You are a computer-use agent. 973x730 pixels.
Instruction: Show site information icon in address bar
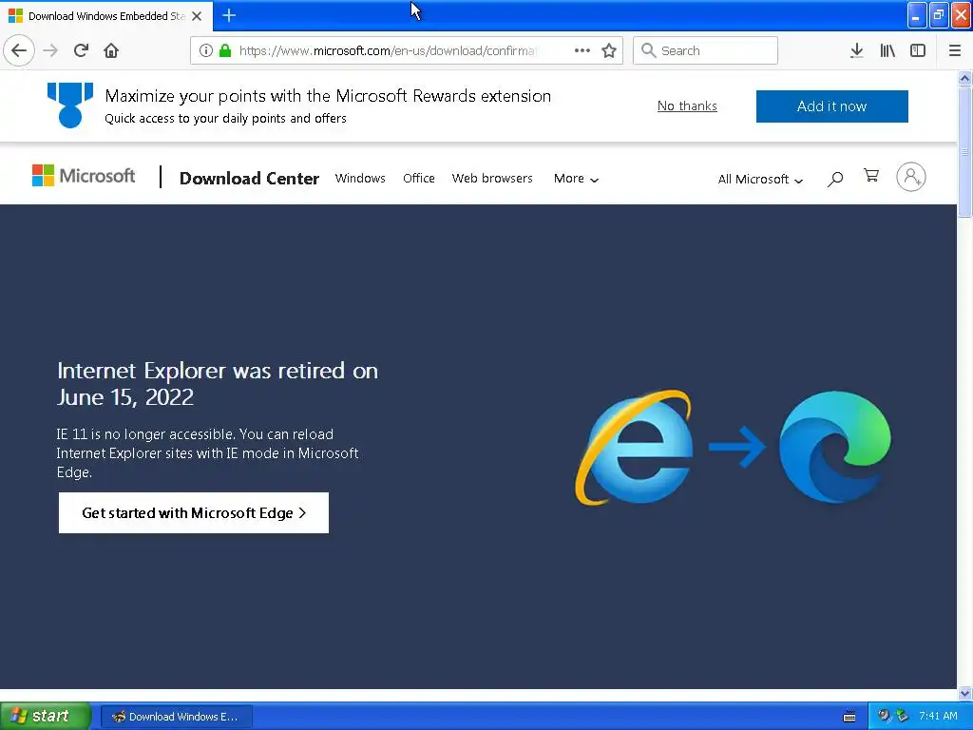tap(206, 50)
